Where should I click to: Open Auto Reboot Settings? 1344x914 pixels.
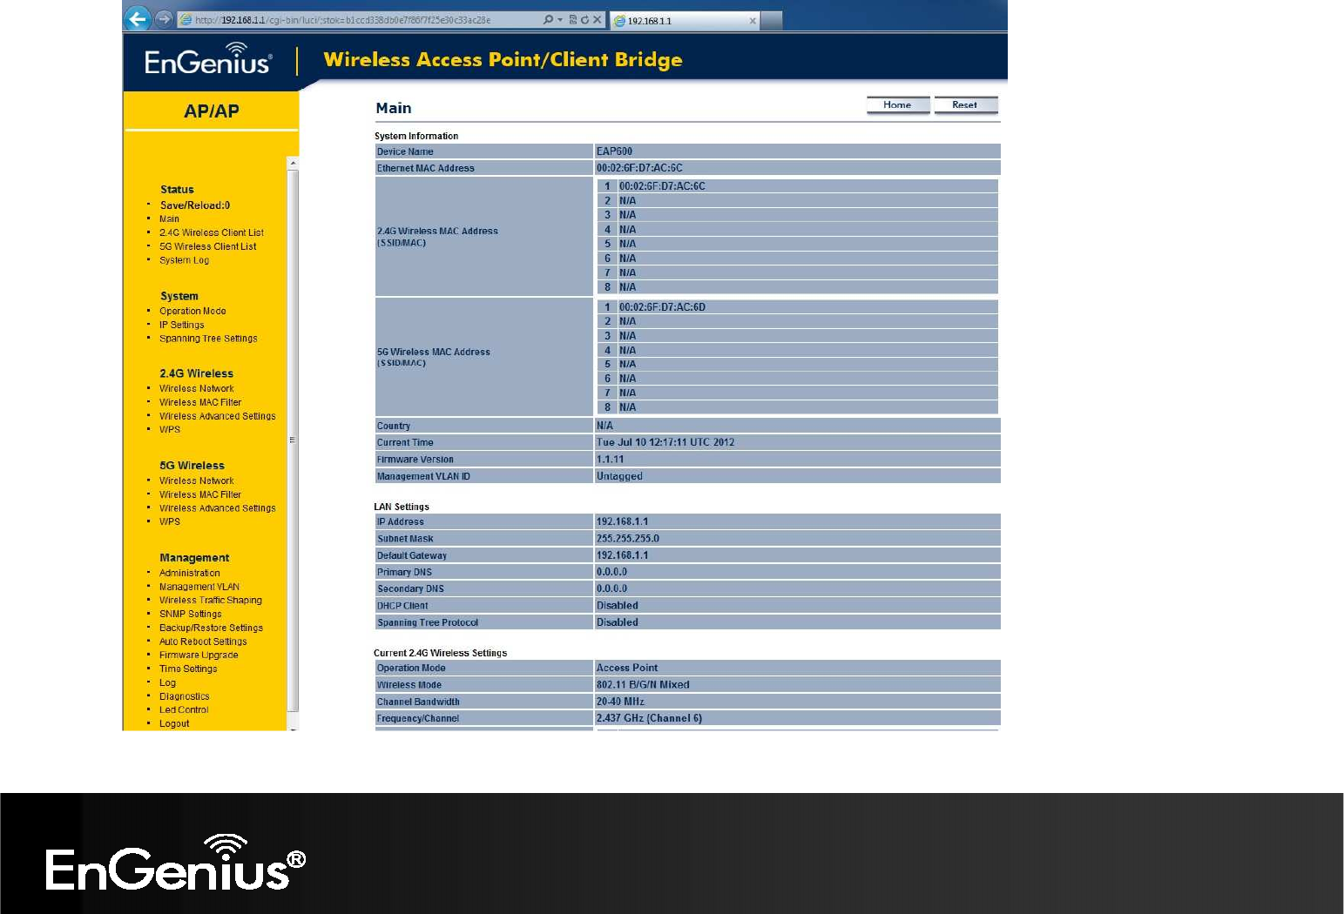click(203, 642)
